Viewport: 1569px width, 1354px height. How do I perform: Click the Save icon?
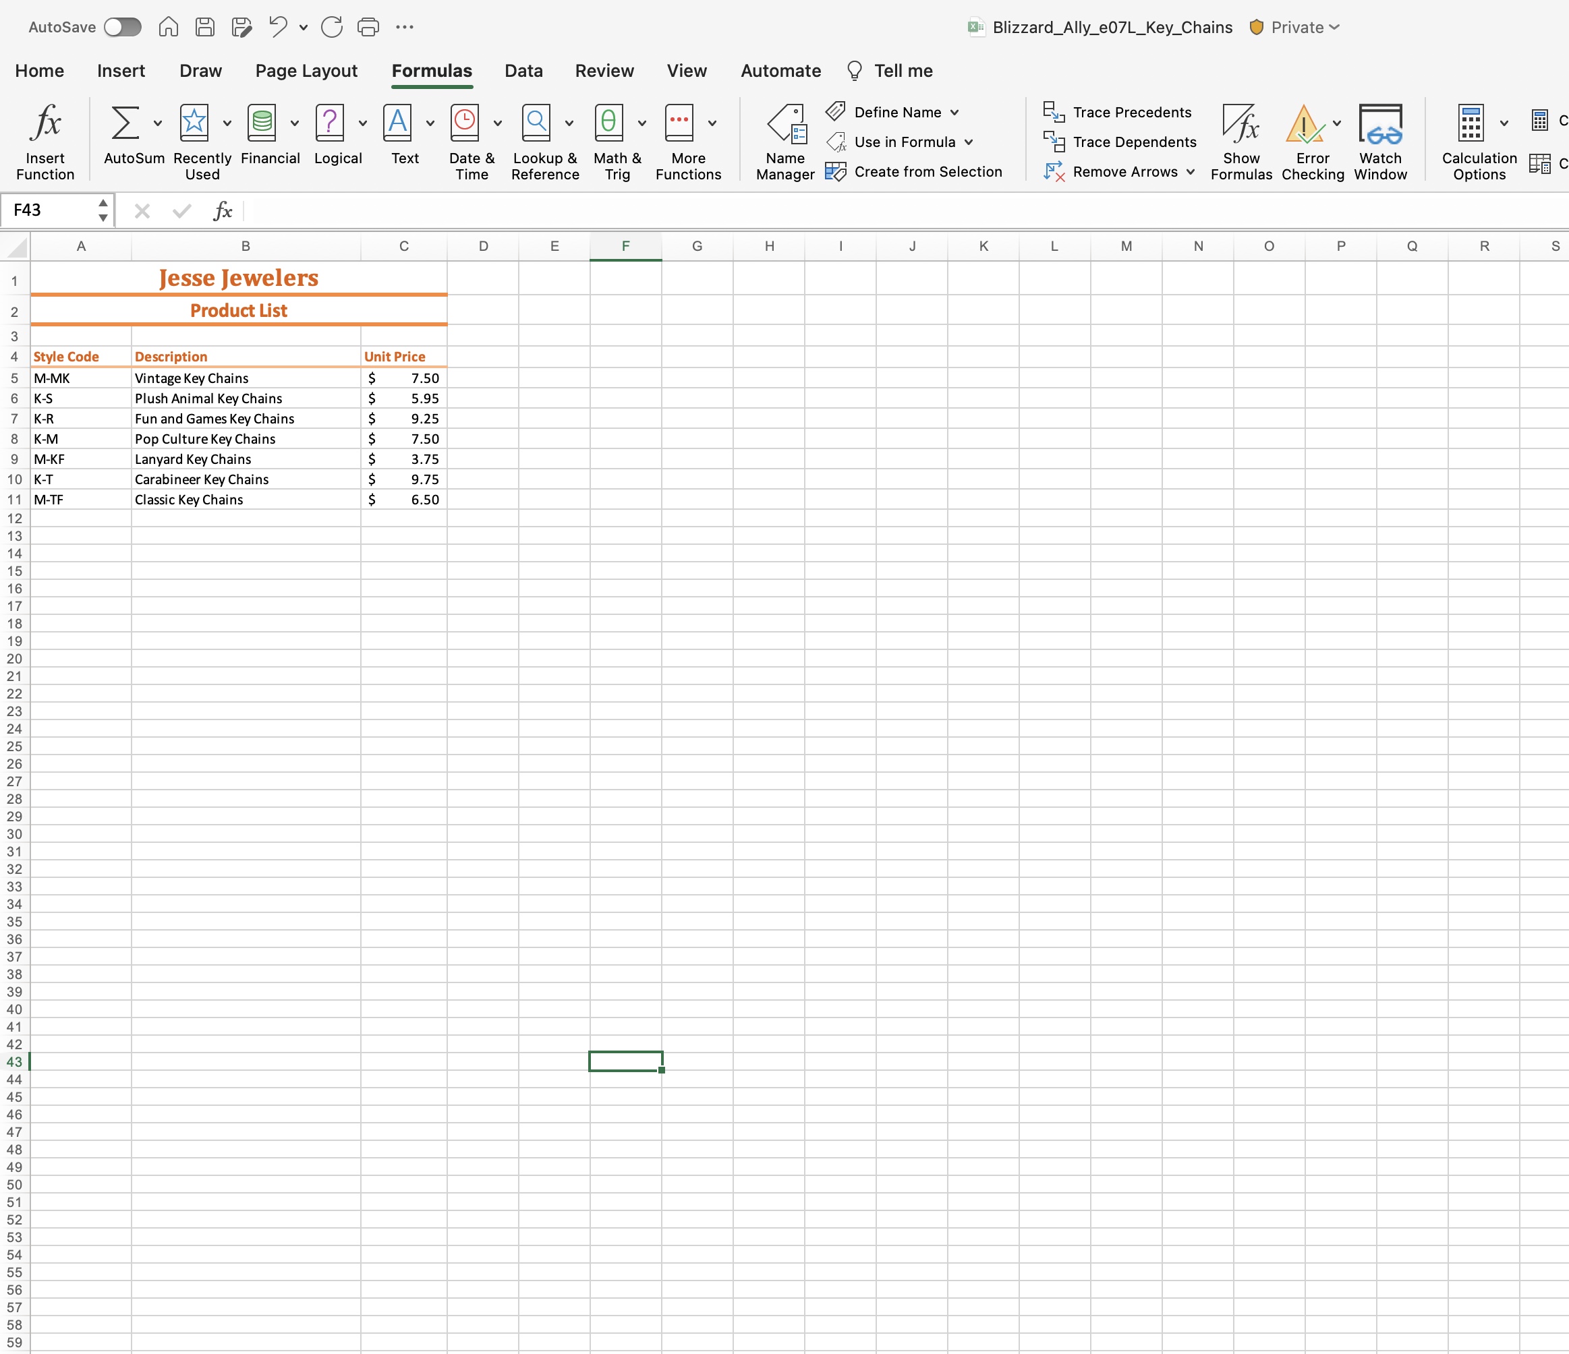[204, 26]
